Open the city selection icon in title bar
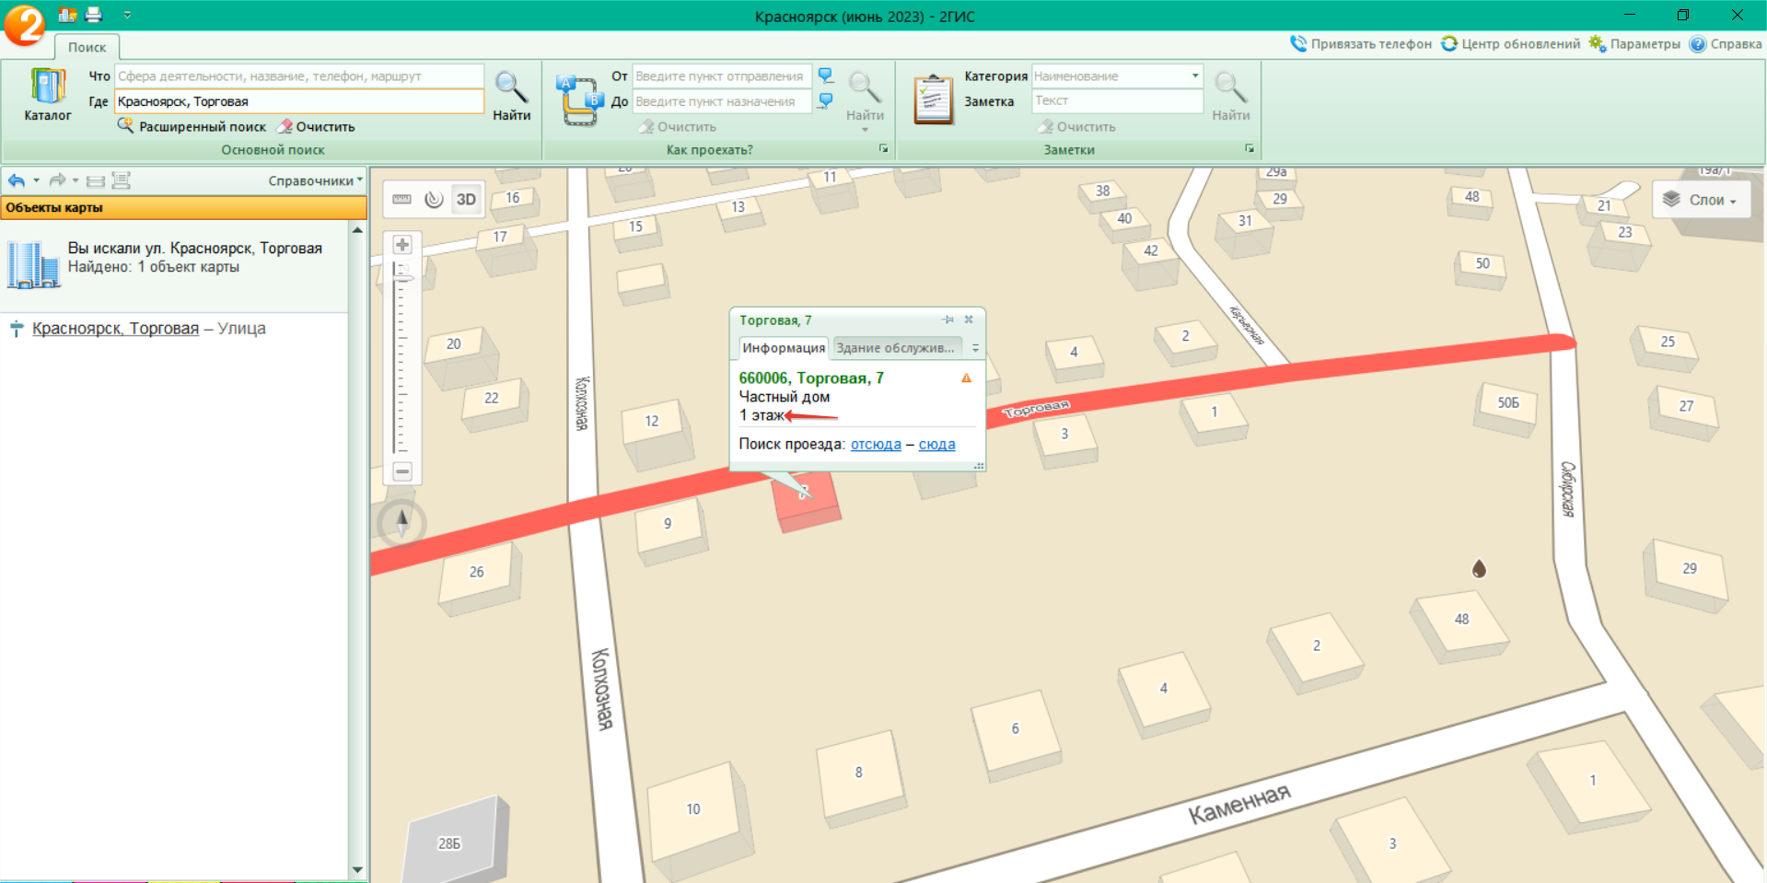The image size is (1767, 883). [67, 15]
